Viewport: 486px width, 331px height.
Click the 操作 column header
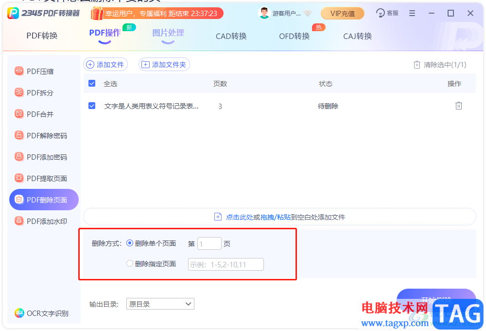454,84
